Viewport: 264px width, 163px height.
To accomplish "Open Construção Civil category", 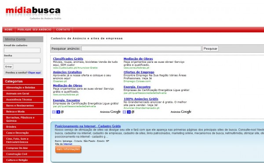I will coord(23,154).
